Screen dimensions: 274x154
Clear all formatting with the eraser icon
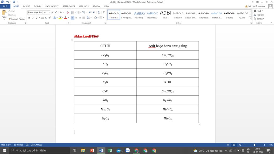pyautogui.click(x=67, y=12)
